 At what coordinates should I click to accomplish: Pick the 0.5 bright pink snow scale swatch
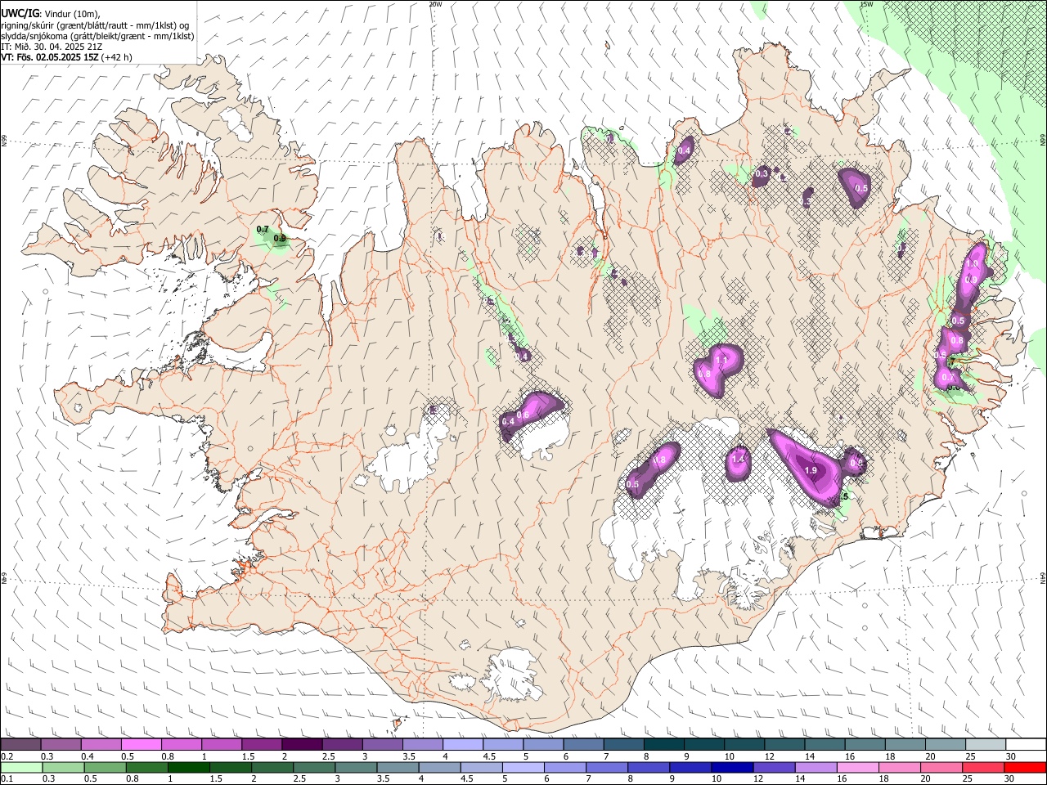click(x=141, y=745)
